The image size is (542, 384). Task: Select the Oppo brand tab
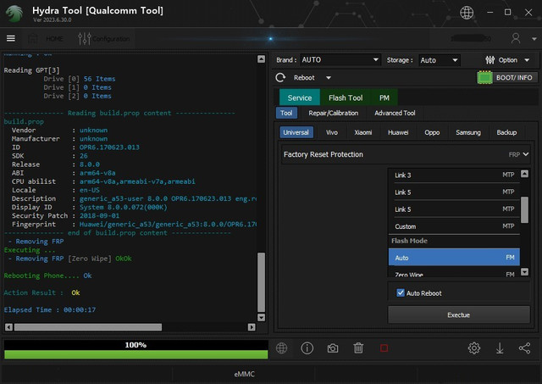pyautogui.click(x=432, y=132)
